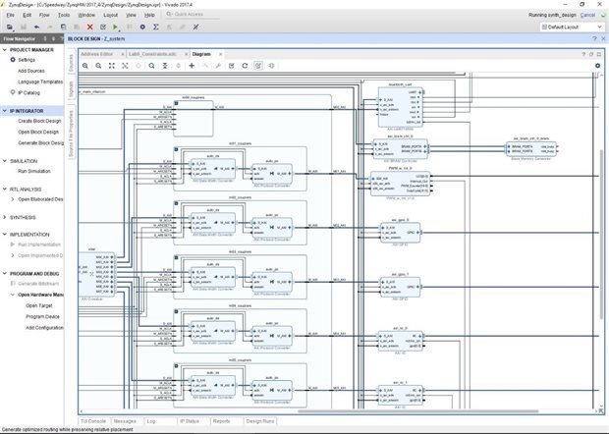
Task: Click the zoom fit icon in diagram toolbar
Action: click(x=111, y=66)
